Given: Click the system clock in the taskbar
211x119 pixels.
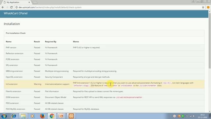Looking at the screenshot, I should pos(202,116).
